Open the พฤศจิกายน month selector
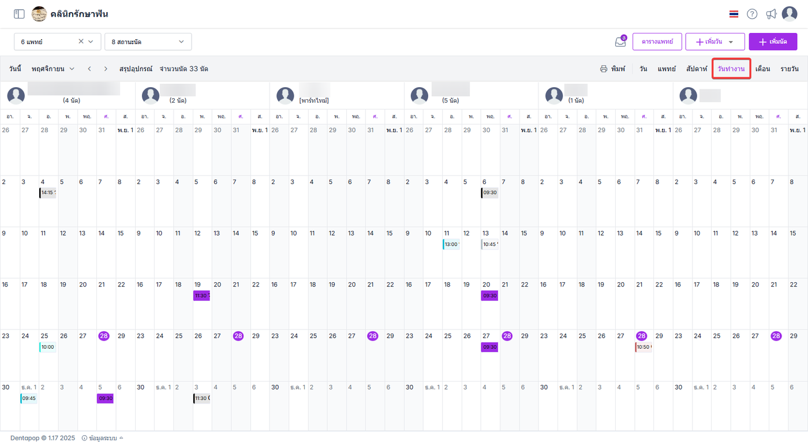 (x=53, y=69)
